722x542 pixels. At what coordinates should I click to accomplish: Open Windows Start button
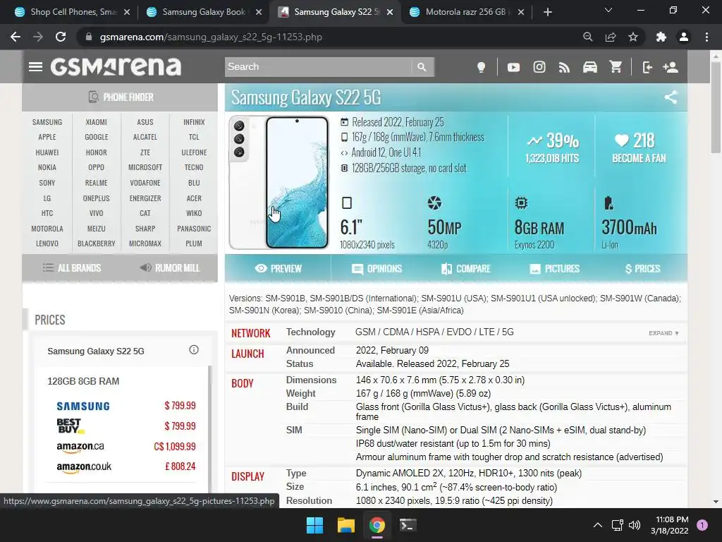[x=315, y=525]
